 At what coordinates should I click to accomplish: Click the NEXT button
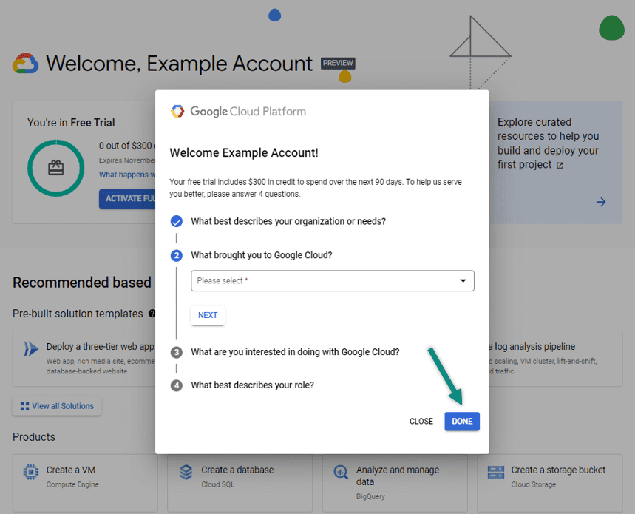pyautogui.click(x=208, y=315)
